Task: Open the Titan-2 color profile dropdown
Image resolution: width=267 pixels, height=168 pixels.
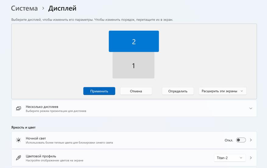Action: coord(230,158)
